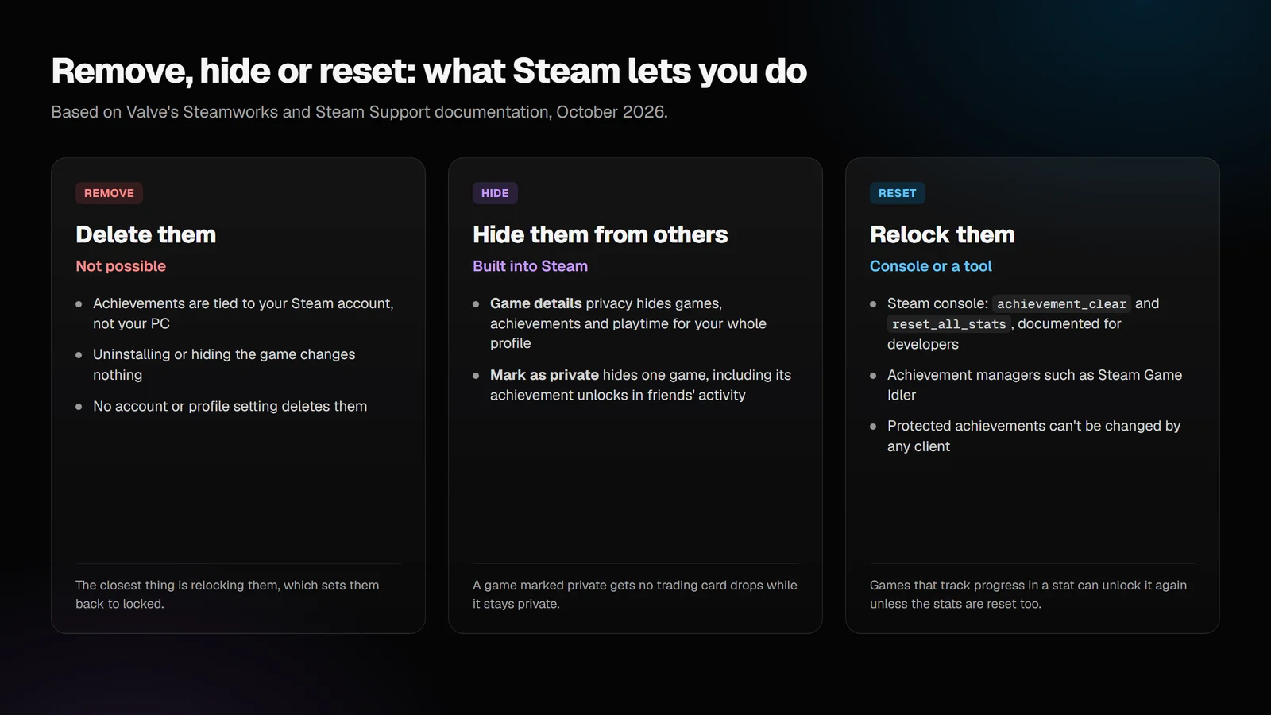Click the 'Protected achievements can't be changed' bullet
This screenshot has width=1271, height=715.
click(1033, 435)
